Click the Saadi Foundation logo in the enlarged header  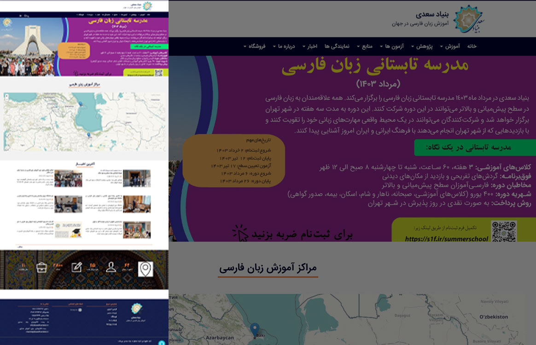point(468,19)
